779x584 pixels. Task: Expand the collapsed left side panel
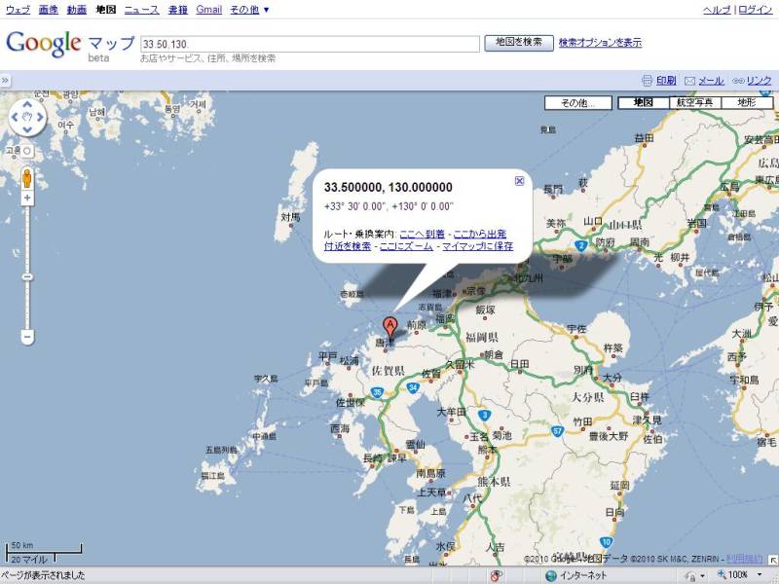(5, 80)
